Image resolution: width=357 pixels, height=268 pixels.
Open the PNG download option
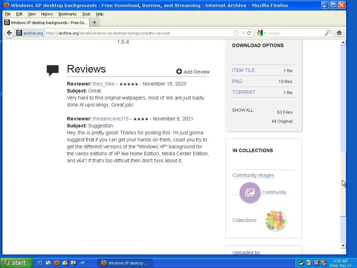click(237, 81)
